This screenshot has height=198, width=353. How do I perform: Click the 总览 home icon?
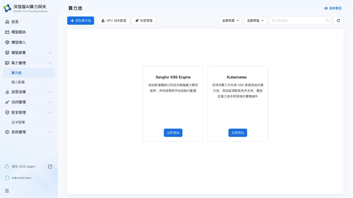point(7,22)
